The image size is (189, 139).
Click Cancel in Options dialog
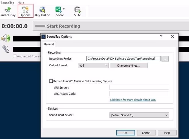[146, 133]
